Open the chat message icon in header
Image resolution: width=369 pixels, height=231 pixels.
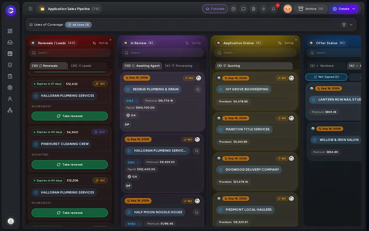(244, 9)
